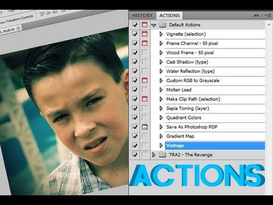Uncheck the Molten Lead action checkbox
Screen dimensions: 273x205
135,89
